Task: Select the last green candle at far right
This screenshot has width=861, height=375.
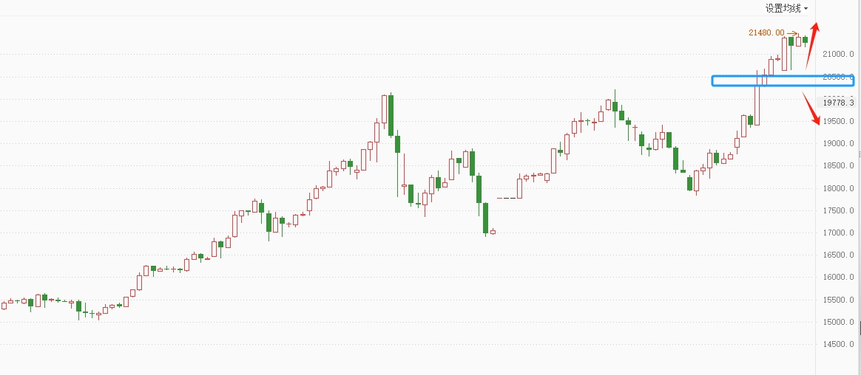Action: point(805,41)
